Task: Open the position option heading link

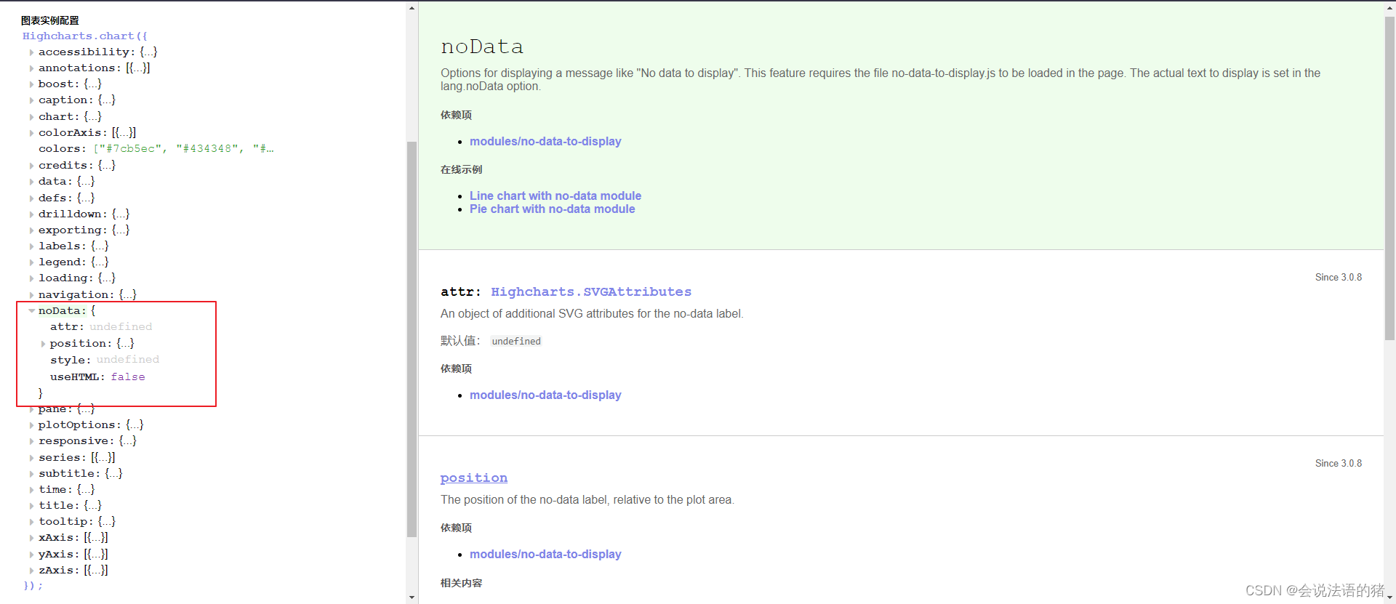Action: (x=474, y=478)
